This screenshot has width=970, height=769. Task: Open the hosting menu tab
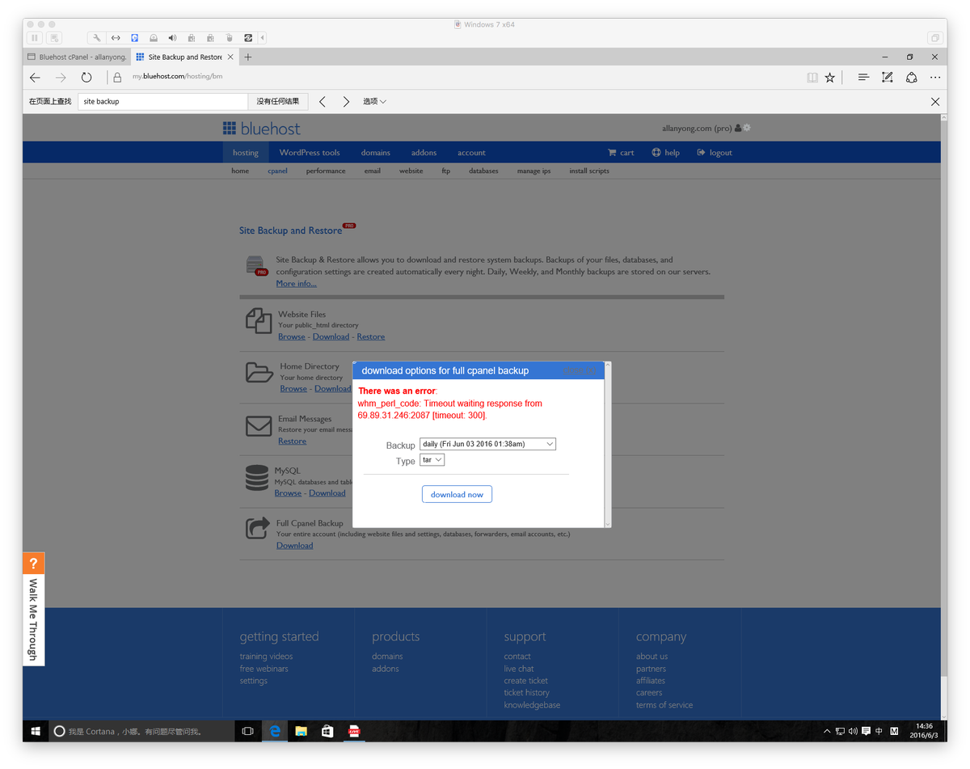pos(246,153)
